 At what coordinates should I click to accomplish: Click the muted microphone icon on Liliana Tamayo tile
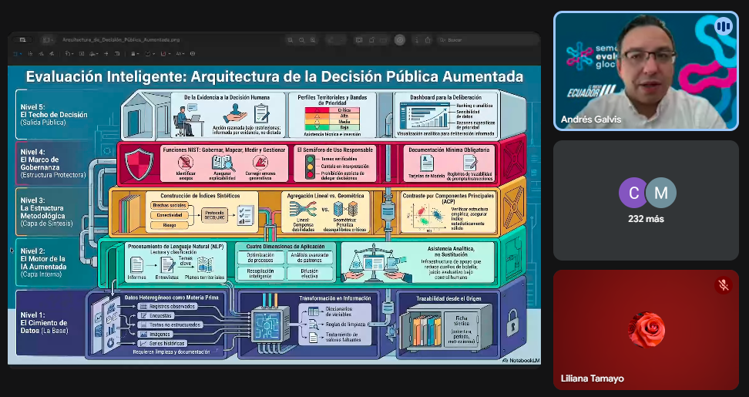(724, 285)
